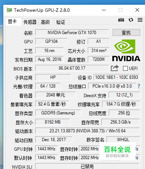The width and height of the screenshot is (145, 169).
Task: Click the 16 nm process field
Action: [50, 51]
